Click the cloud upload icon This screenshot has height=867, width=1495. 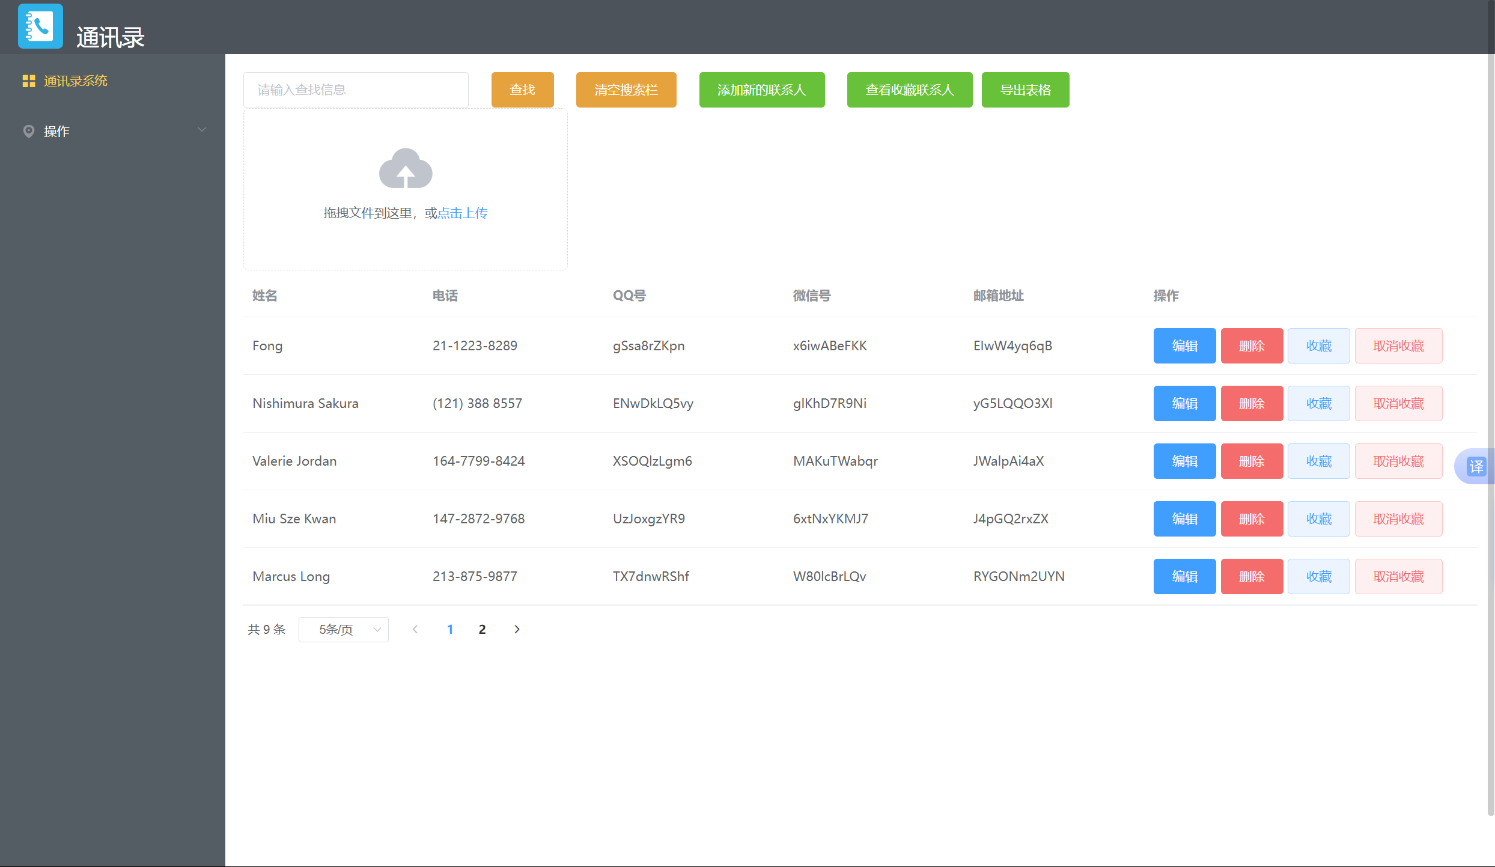406,169
